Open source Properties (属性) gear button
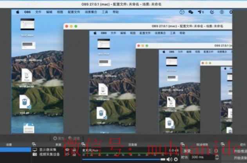247x163 pixels. (x=58, y=138)
